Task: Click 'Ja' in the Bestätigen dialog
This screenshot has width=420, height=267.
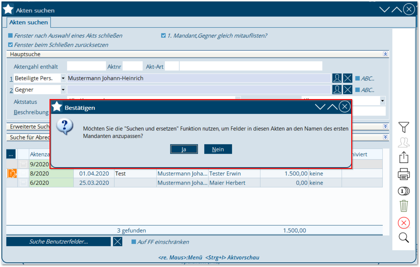Action: point(184,149)
